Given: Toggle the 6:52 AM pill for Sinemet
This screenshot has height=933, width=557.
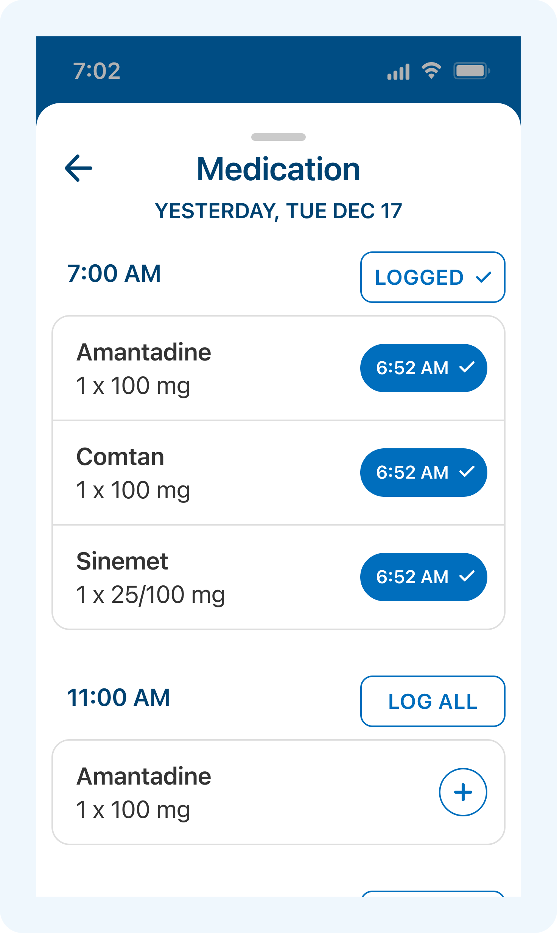Looking at the screenshot, I should click(423, 577).
